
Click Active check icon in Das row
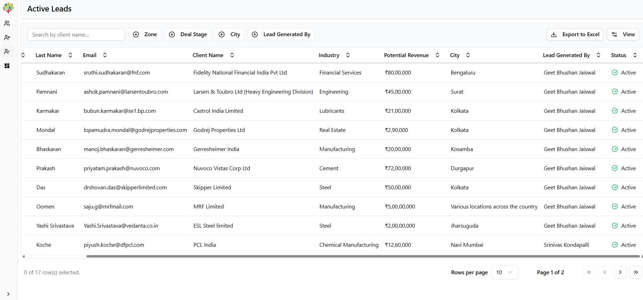pos(615,187)
